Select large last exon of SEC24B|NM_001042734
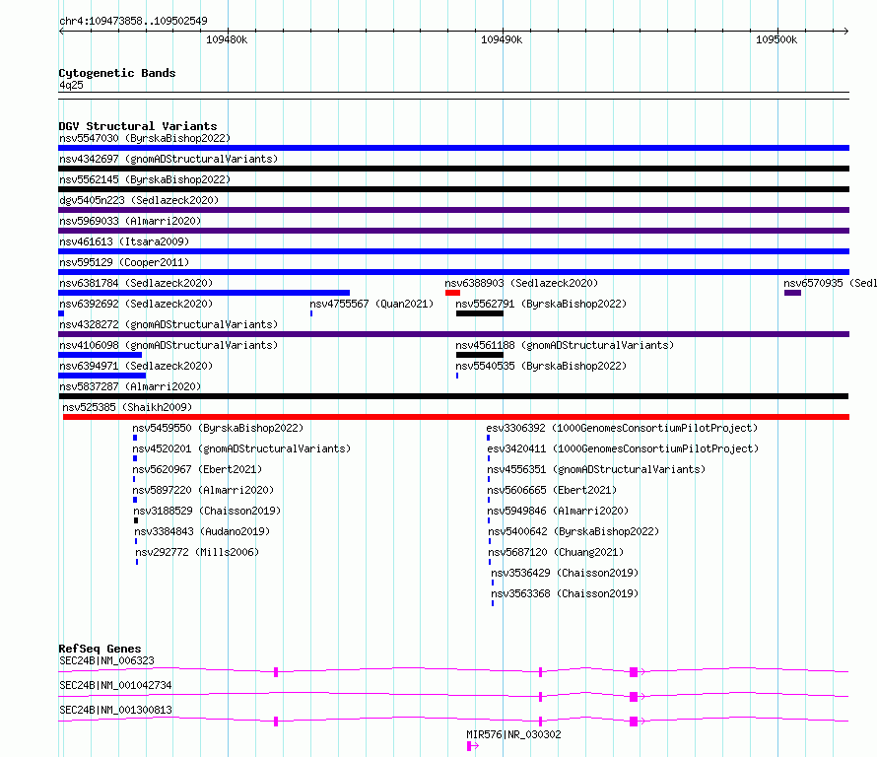Viewport: 877px width, 757px height. click(x=634, y=697)
